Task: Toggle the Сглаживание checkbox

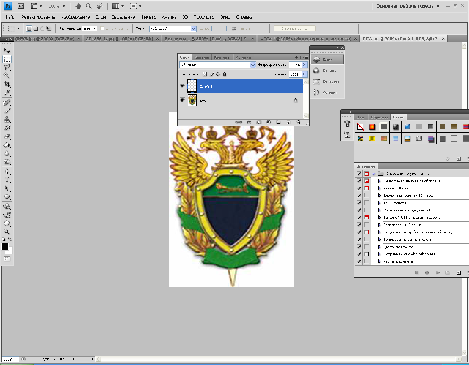Action: pos(103,29)
